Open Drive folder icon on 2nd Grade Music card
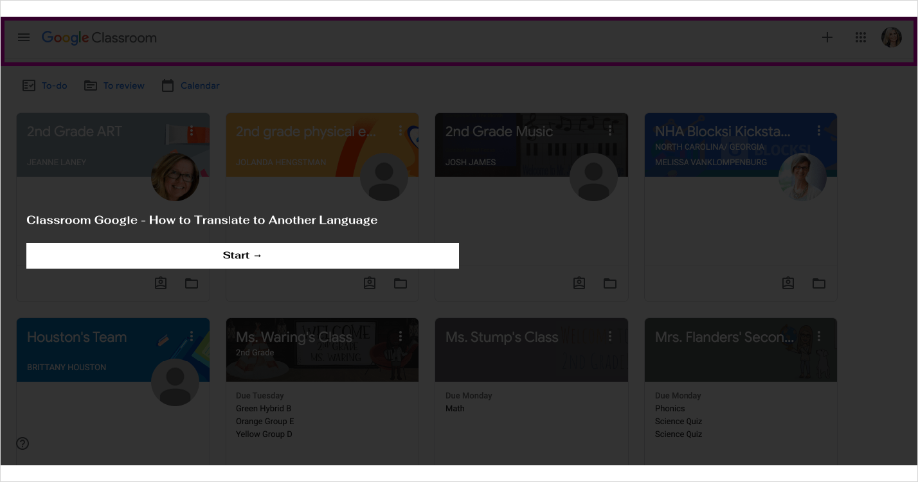This screenshot has width=918, height=482. pyautogui.click(x=610, y=283)
